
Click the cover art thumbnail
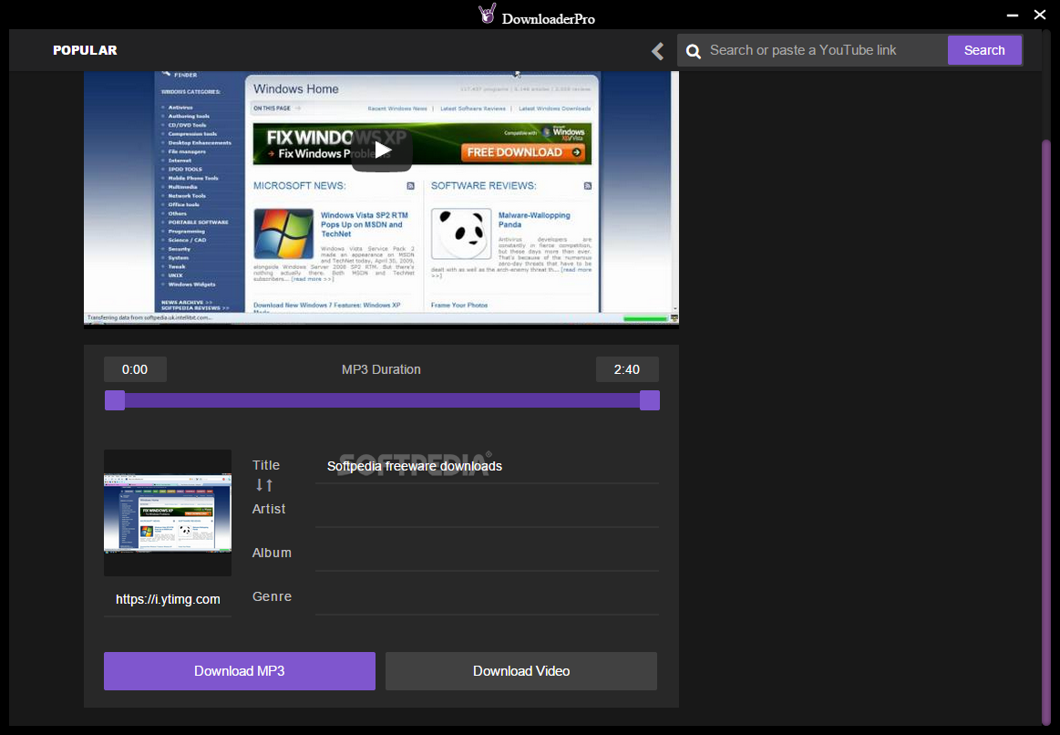click(x=168, y=513)
